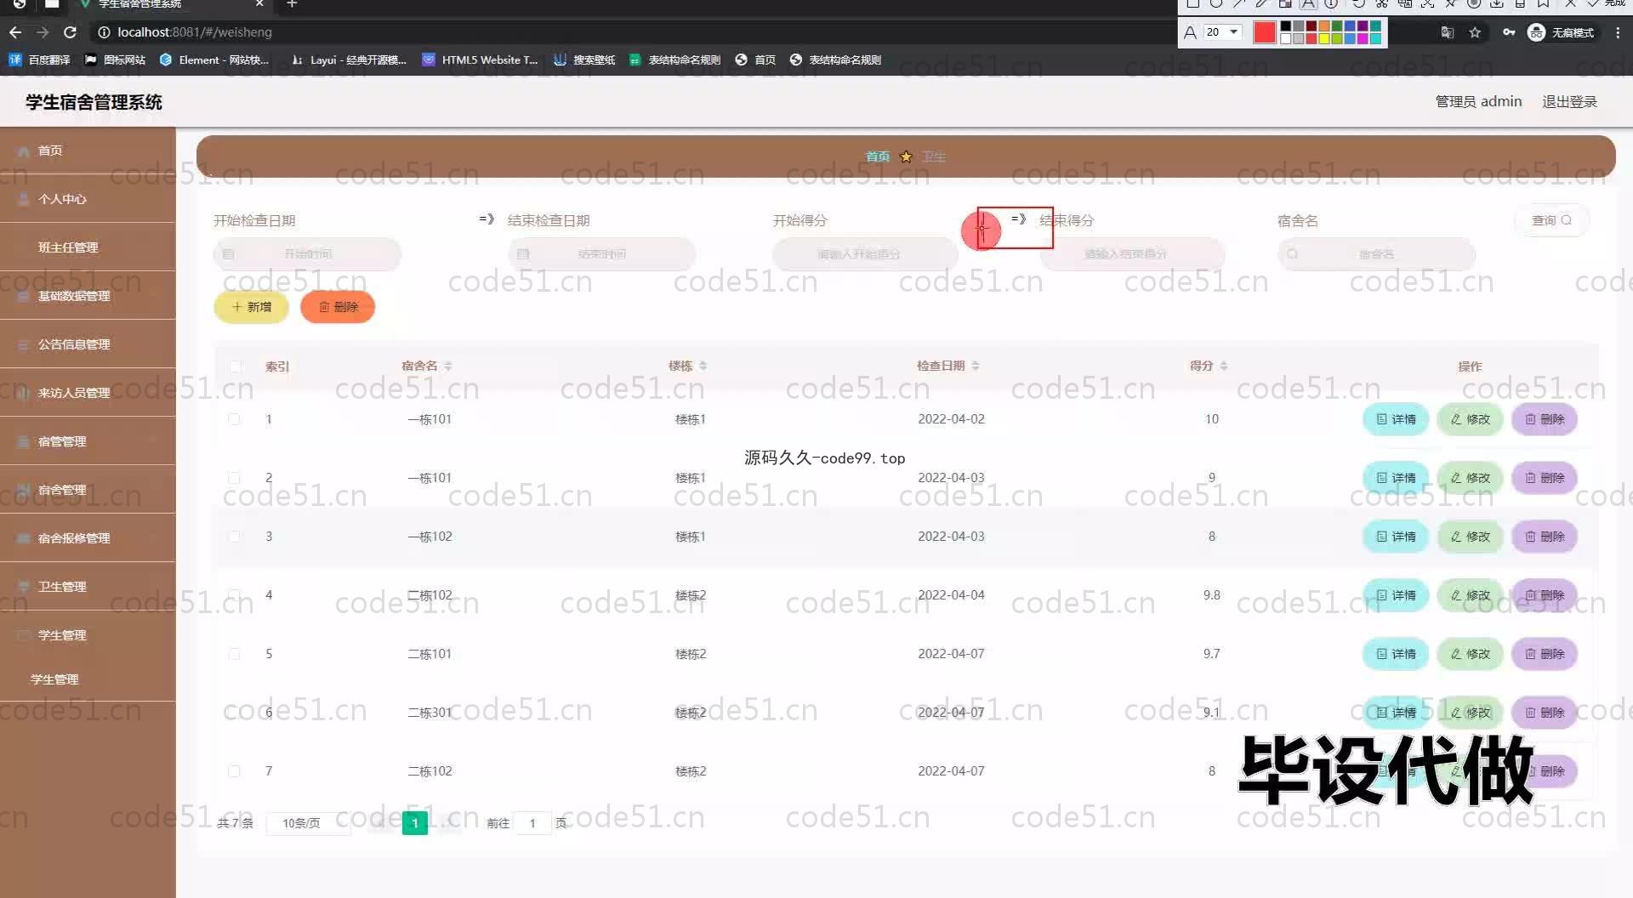Check the checkbox for row 1

point(234,419)
